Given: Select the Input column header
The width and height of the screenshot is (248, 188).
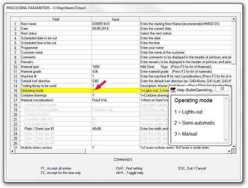Looking at the screenshot, I should [115, 19].
